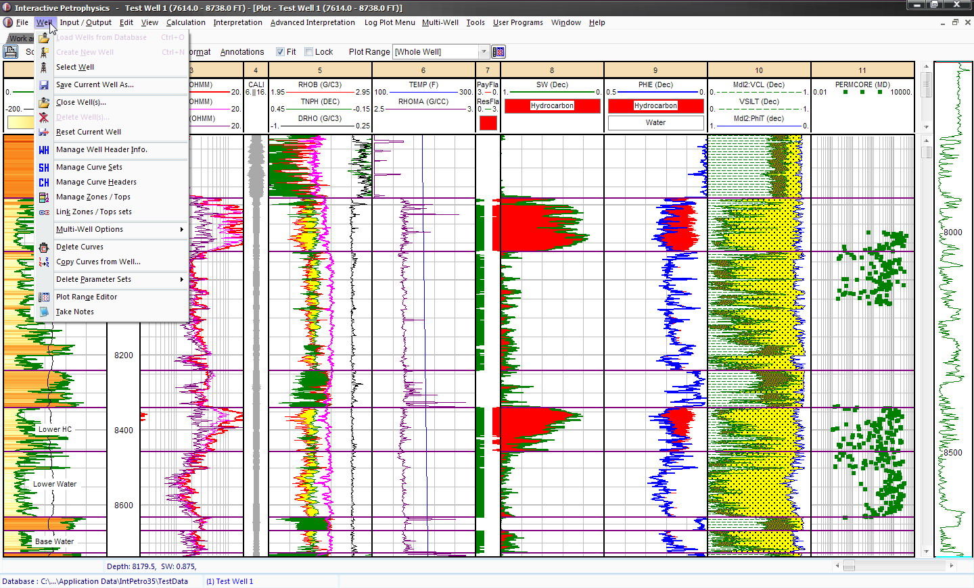Click the Hydrocarbon swatch in PHIE track
974x588 pixels.
click(x=655, y=106)
